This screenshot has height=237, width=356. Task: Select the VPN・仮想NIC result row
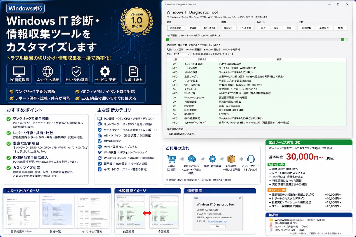[x=256, y=85]
